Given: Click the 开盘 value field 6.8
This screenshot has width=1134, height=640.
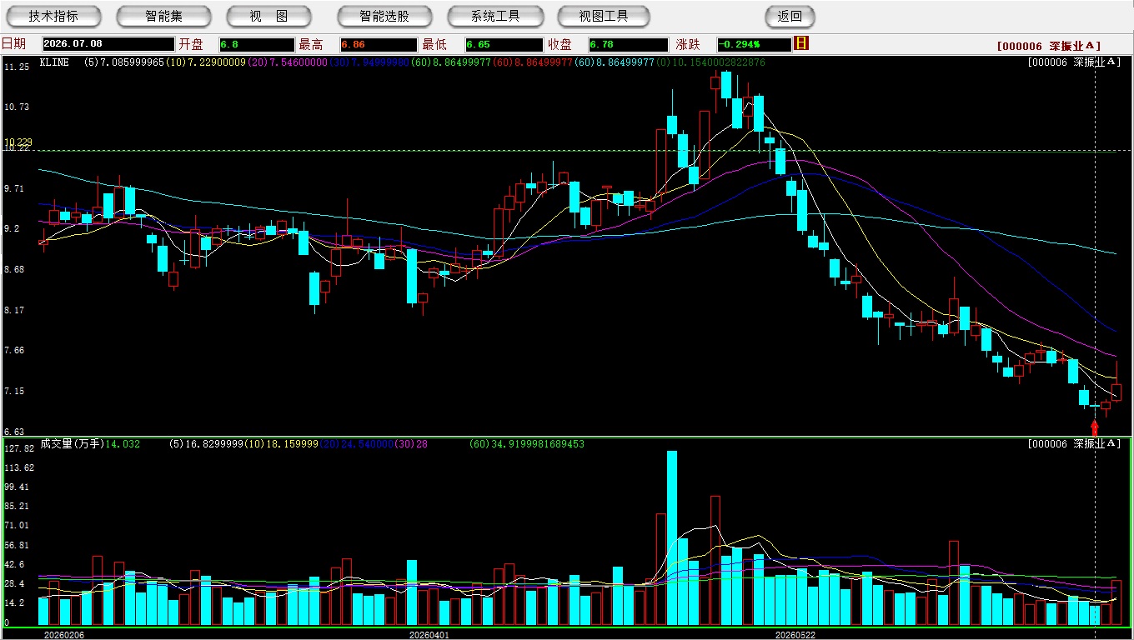Looking at the screenshot, I should 256,44.
